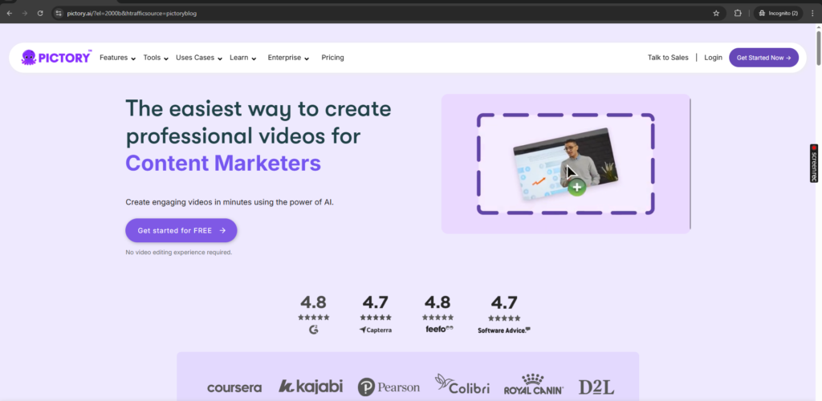Click the Coursera logo
Viewport: 822px width, 401px height.
[234, 388]
